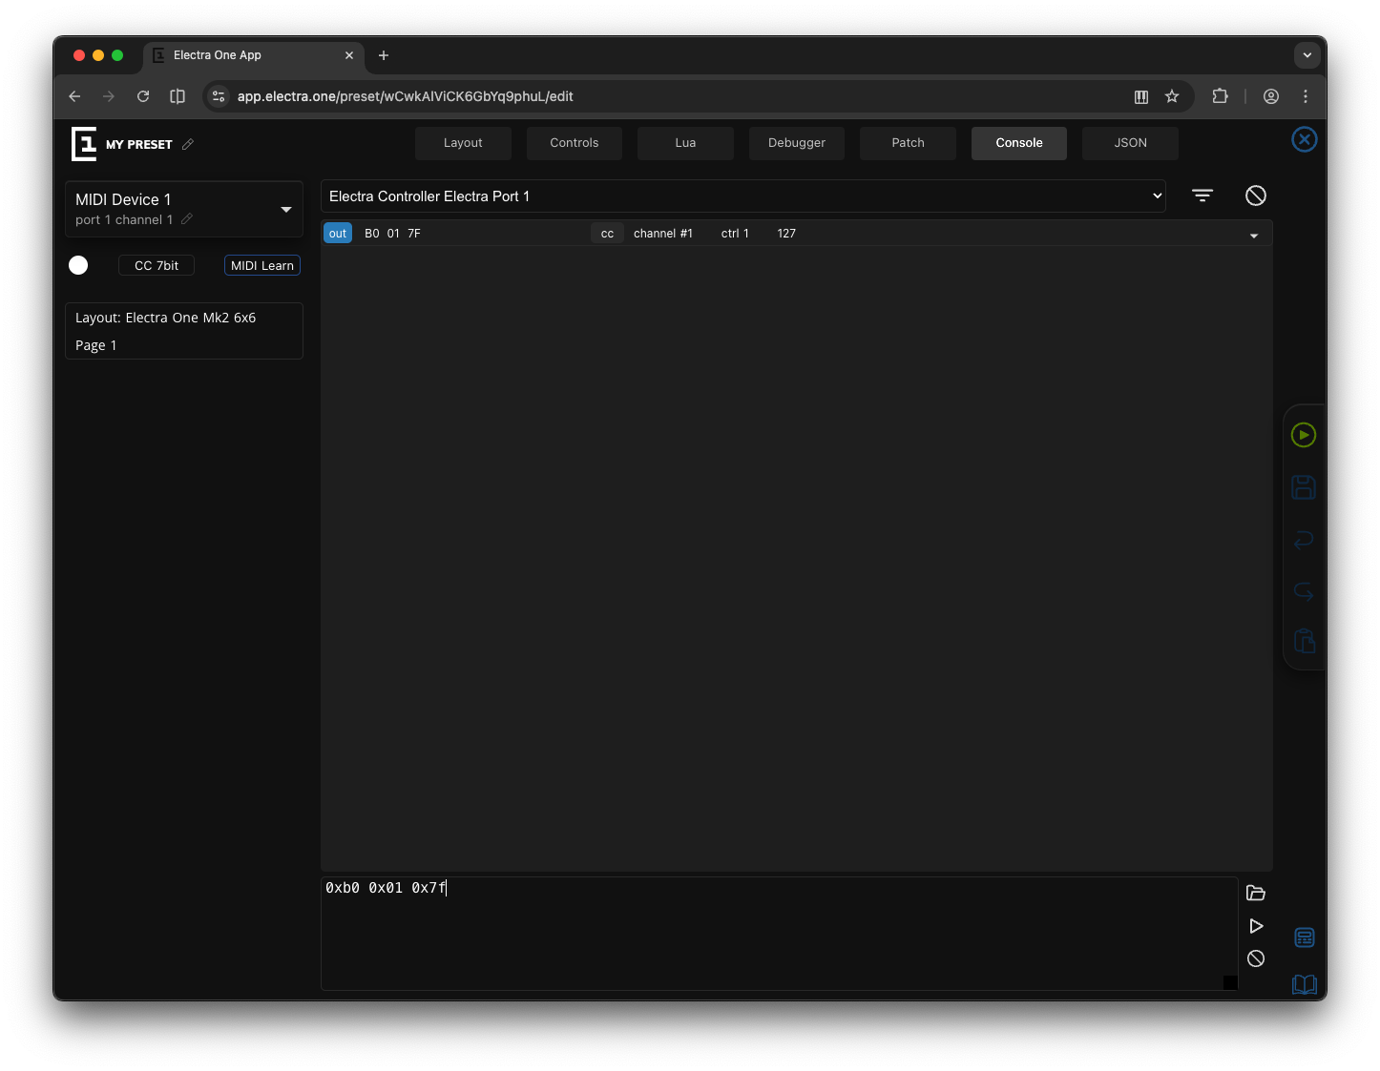Open a MIDI file with folder icon
This screenshot has height=1071, width=1380.
[1255, 894]
